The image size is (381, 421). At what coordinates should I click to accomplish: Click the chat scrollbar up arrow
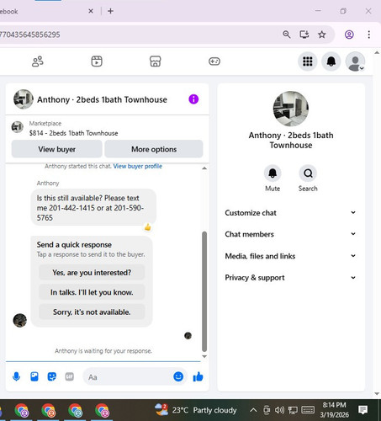(x=204, y=168)
